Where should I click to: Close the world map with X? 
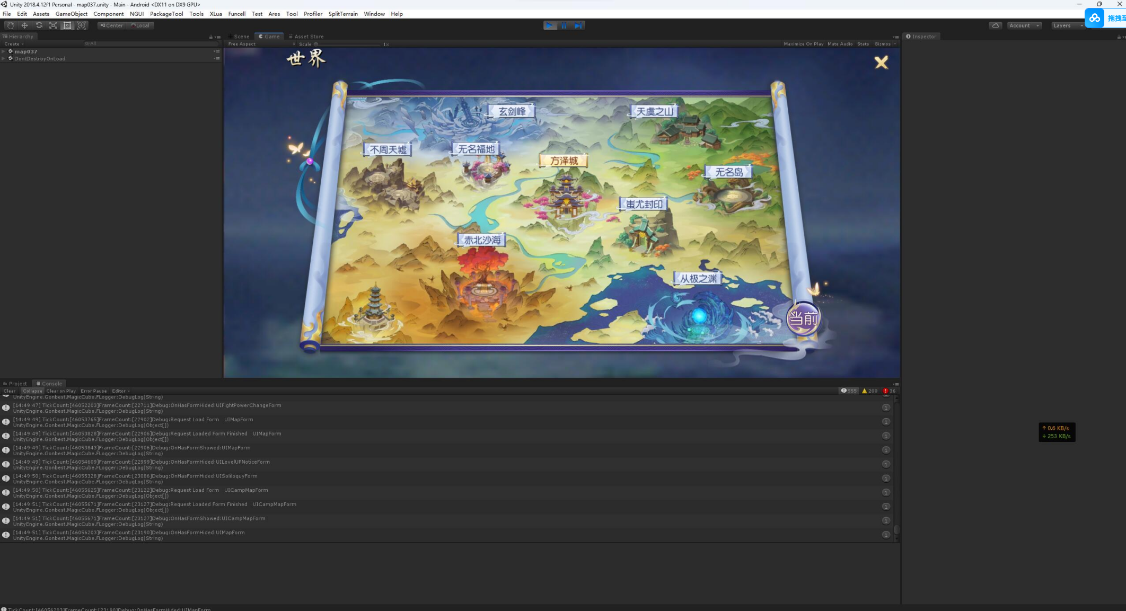(x=881, y=63)
